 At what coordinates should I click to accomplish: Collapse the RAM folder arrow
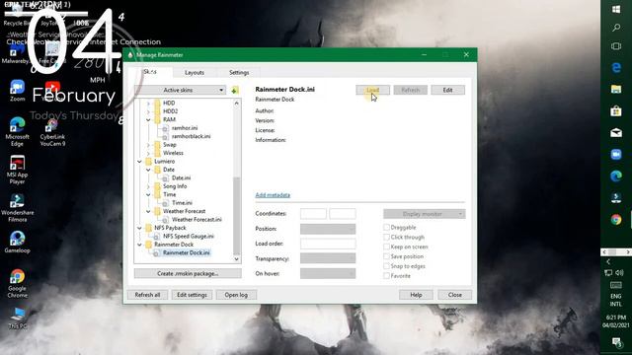click(148, 119)
